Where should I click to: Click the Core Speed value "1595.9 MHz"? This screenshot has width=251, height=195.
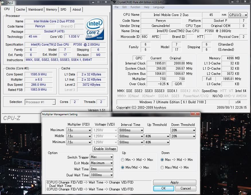(39, 74)
